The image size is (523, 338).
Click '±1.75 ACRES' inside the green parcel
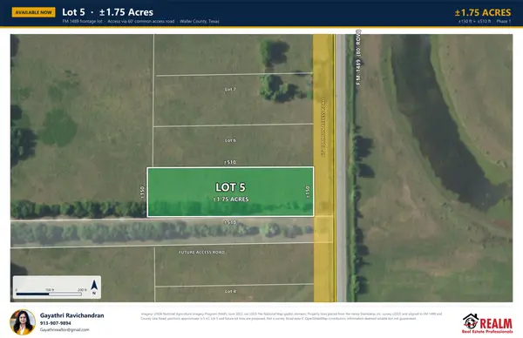pyautogui.click(x=231, y=199)
